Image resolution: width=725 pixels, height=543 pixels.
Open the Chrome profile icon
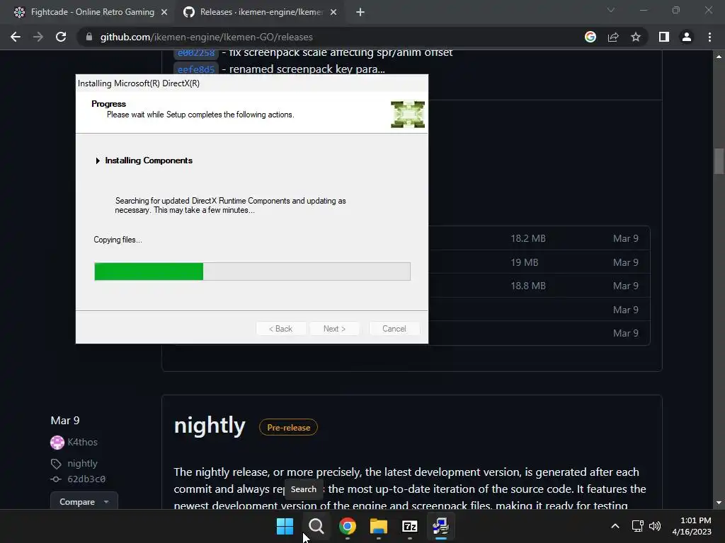(687, 37)
